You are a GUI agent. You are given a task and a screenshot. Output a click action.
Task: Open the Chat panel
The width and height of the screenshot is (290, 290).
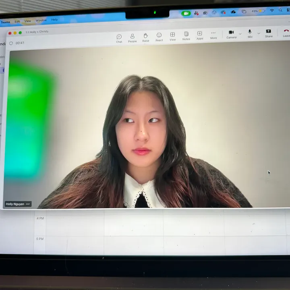click(x=119, y=38)
